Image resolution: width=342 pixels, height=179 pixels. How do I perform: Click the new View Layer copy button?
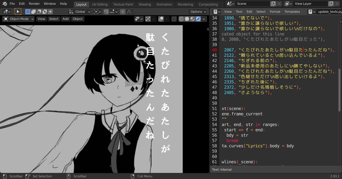pyautogui.click(x=331, y=3)
